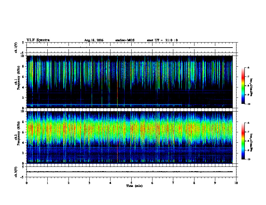The width and height of the screenshot is (266, 205).
Task: Click the log(PSD) label beside ch.2 colorbar
Action: click(252, 143)
